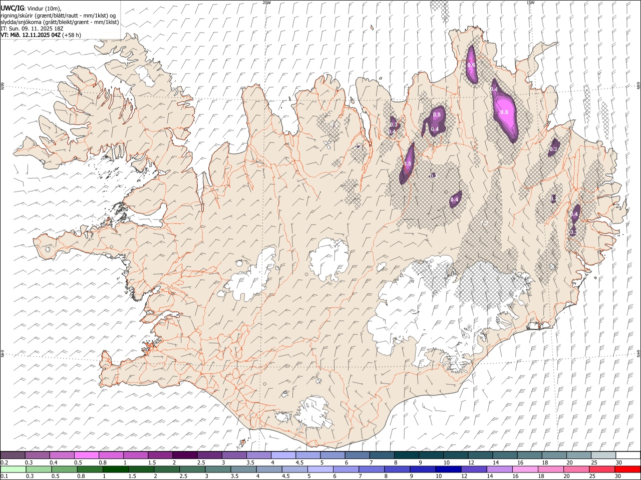
Task: Click the '0.4' number in the legend scale
Action: pos(53,462)
